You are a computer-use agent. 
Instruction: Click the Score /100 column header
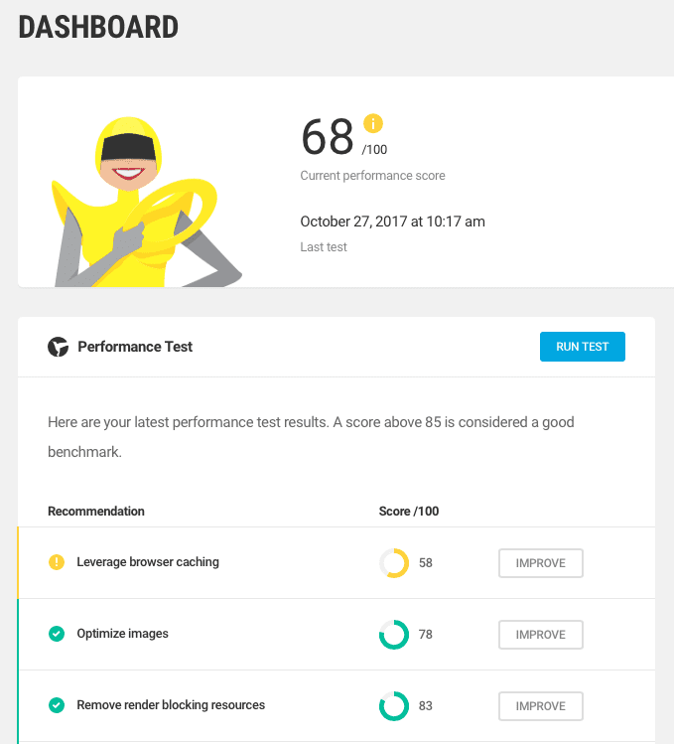[x=408, y=511]
